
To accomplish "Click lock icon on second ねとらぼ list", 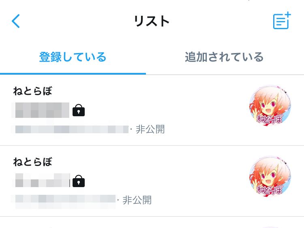I will 79,181.
